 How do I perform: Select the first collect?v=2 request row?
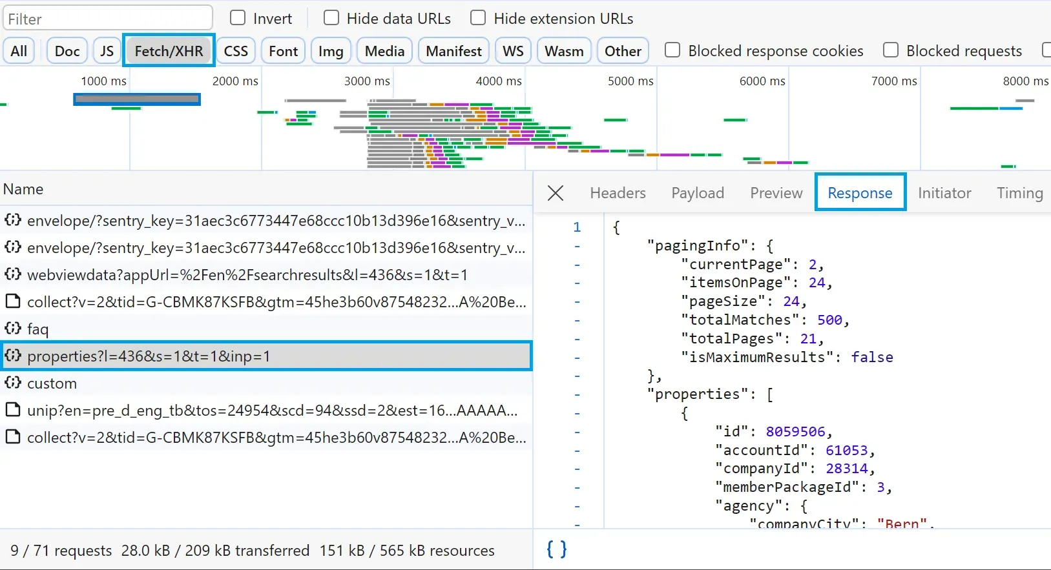(x=266, y=301)
